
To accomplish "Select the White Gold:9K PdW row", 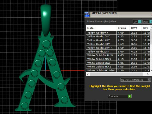I will (118, 55).
